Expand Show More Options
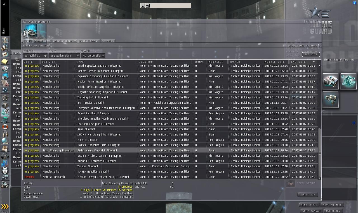Image resolution: width=358 pixels, height=213 pixels. click(304, 45)
